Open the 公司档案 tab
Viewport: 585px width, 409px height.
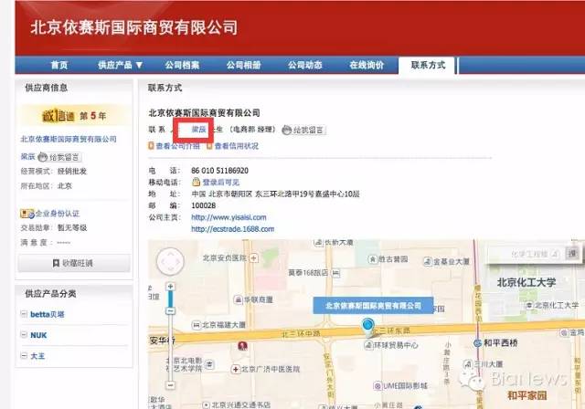click(x=182, y=65)
